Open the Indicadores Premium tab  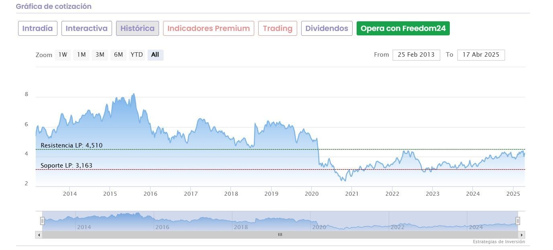tap(208, 29)
